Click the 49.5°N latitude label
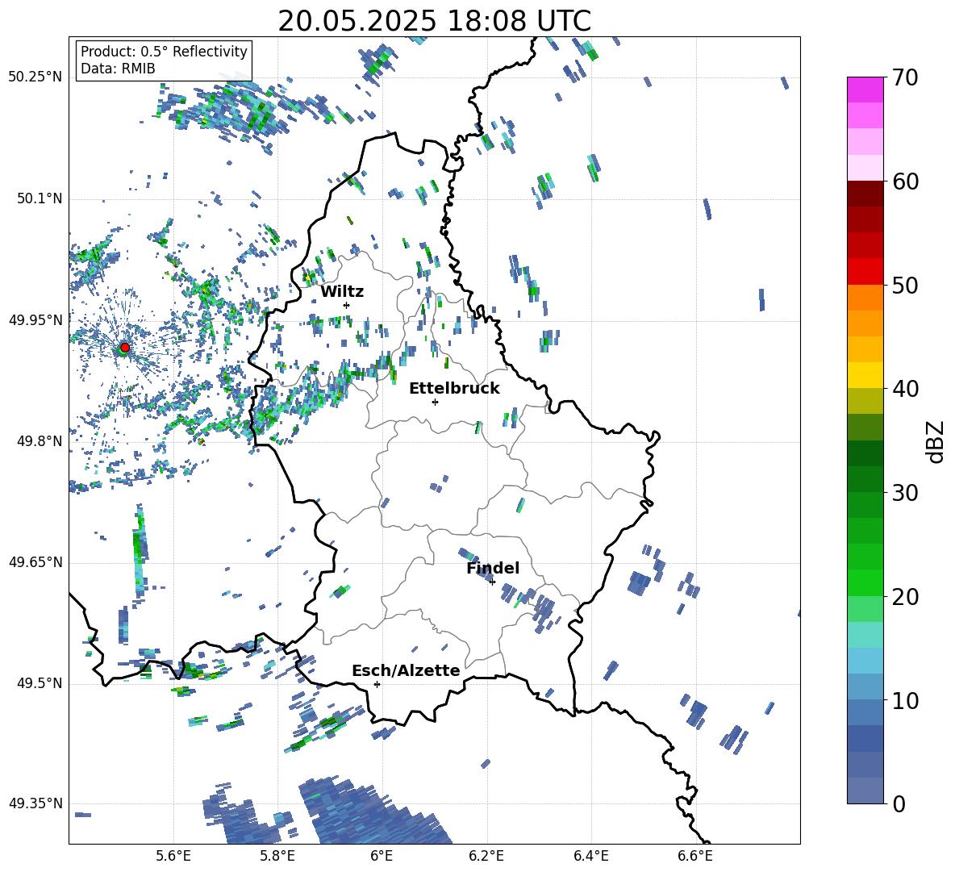The height and width of the screenshot is (872, 955). point(39,682)
